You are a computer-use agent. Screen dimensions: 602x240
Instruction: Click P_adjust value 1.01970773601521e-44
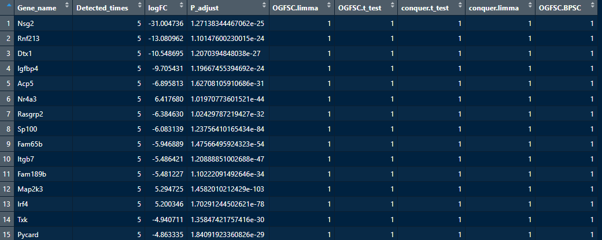(227, 99)
